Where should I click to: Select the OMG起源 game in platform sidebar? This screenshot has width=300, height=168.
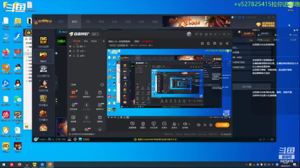tap(43, 42)
